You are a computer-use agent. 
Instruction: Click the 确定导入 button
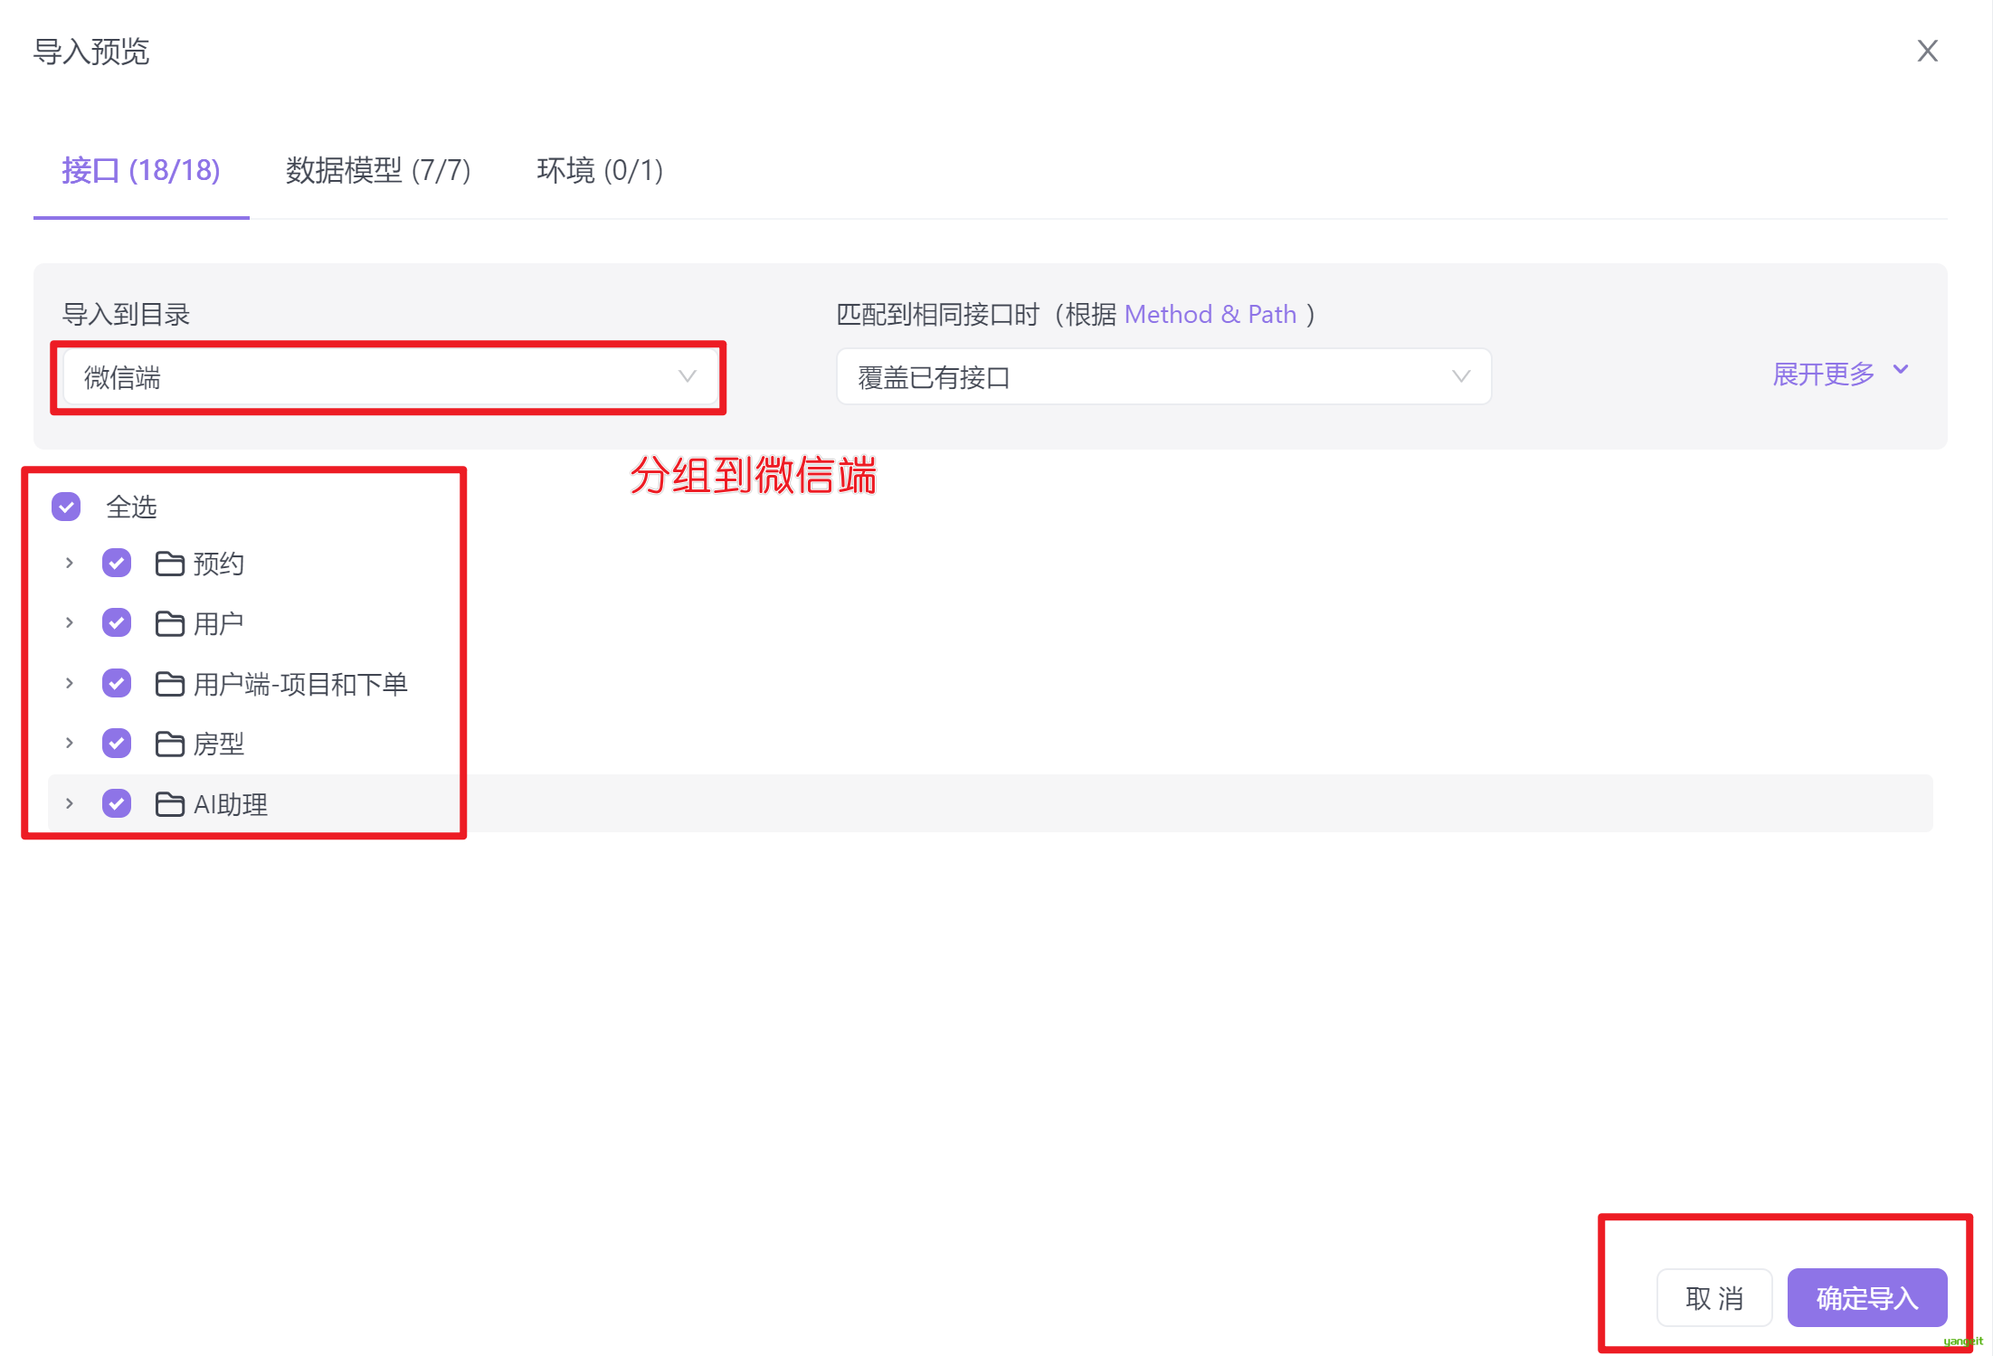[x=1867, y=1297]
